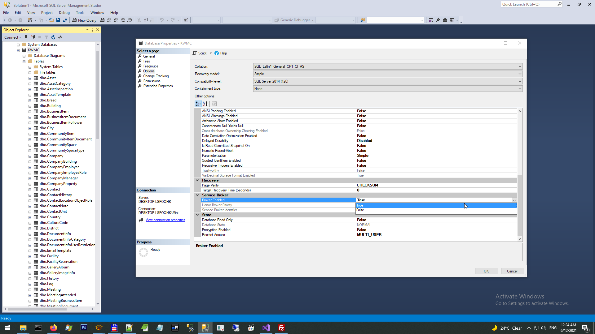
Task: Open the Recovery model dropdown
Action: (520, 74)
